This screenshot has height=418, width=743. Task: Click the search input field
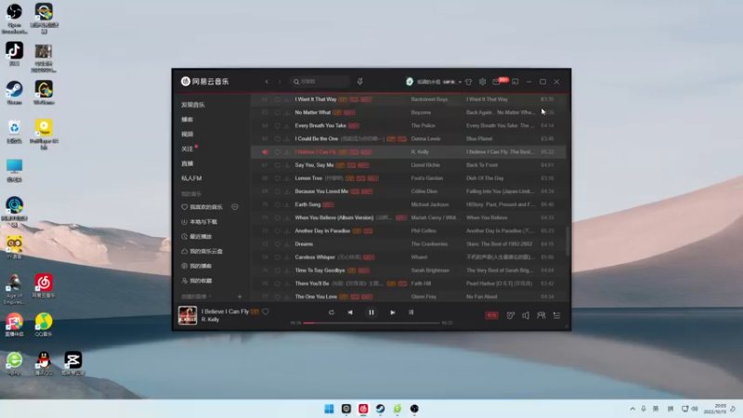[320, 82]
